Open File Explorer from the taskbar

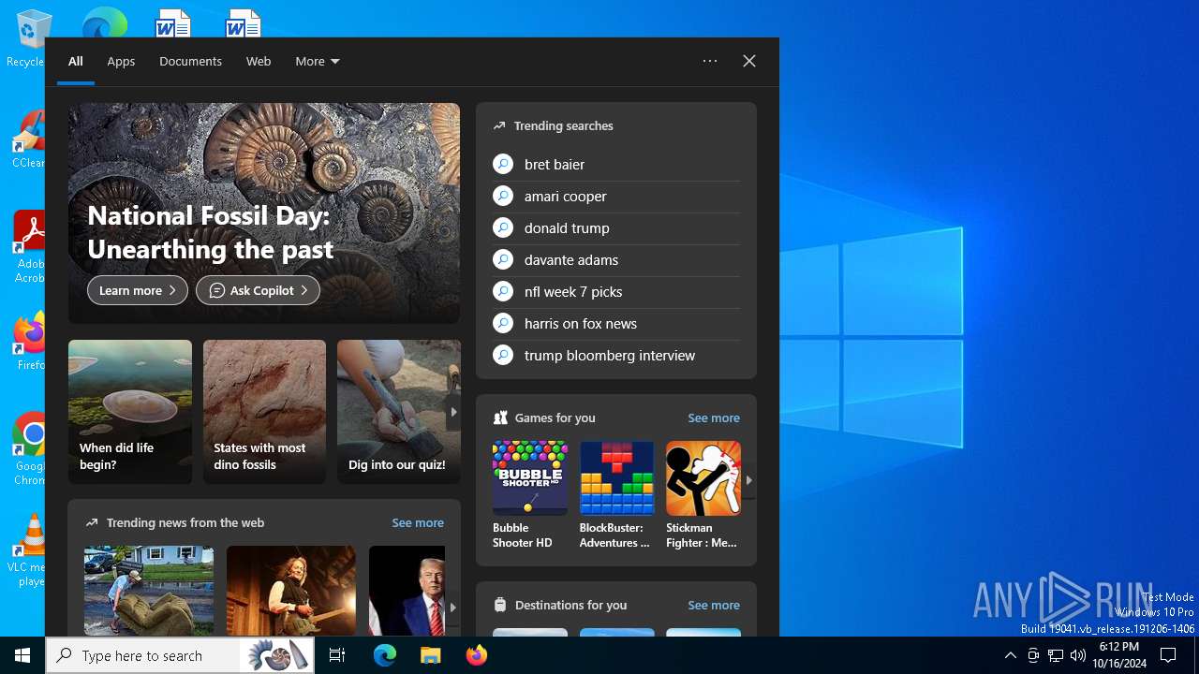coord(430,655)
